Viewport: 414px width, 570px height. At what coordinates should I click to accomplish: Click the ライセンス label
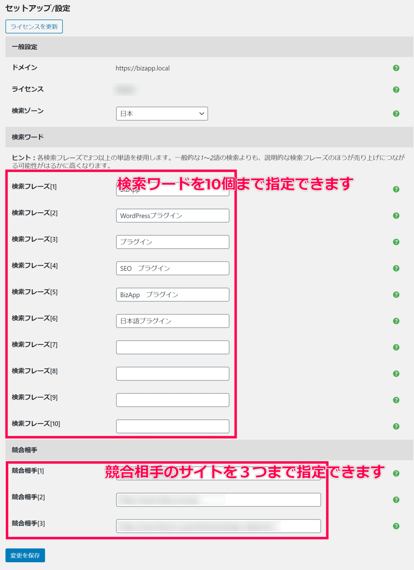[x=28, y=89]
